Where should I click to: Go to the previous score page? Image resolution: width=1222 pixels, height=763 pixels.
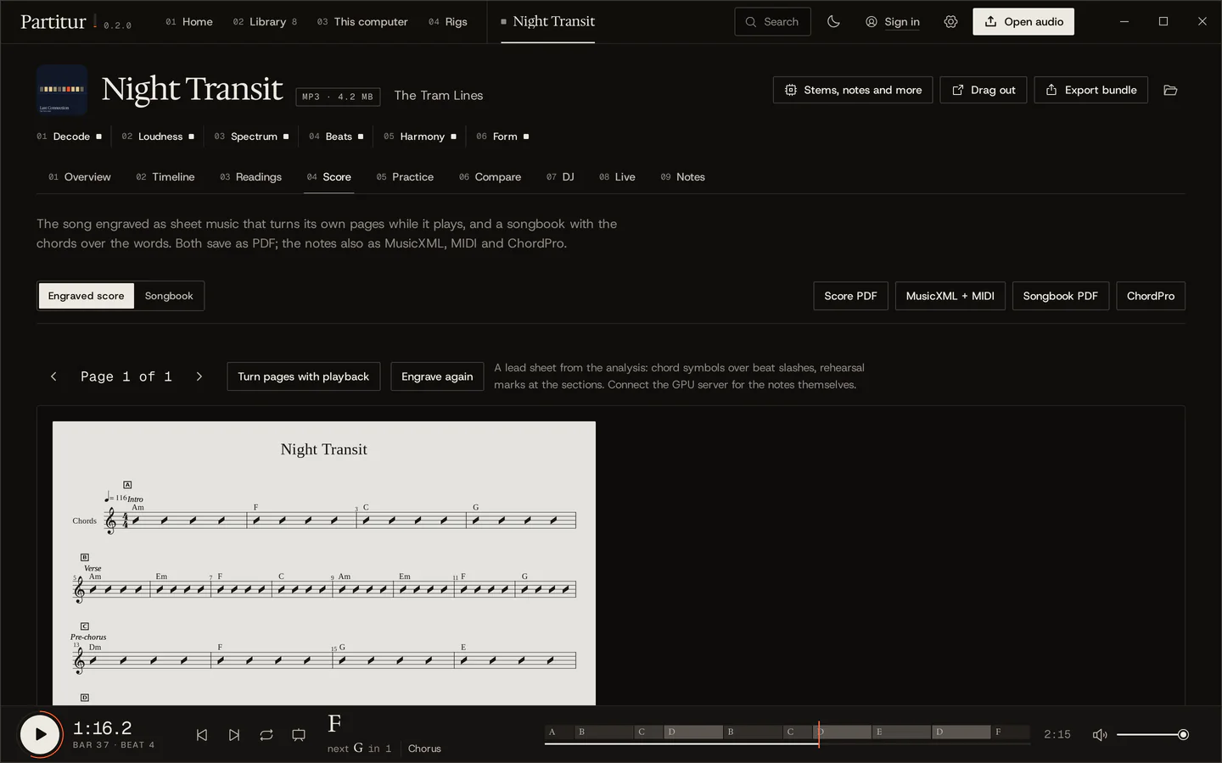click(53, 376)
